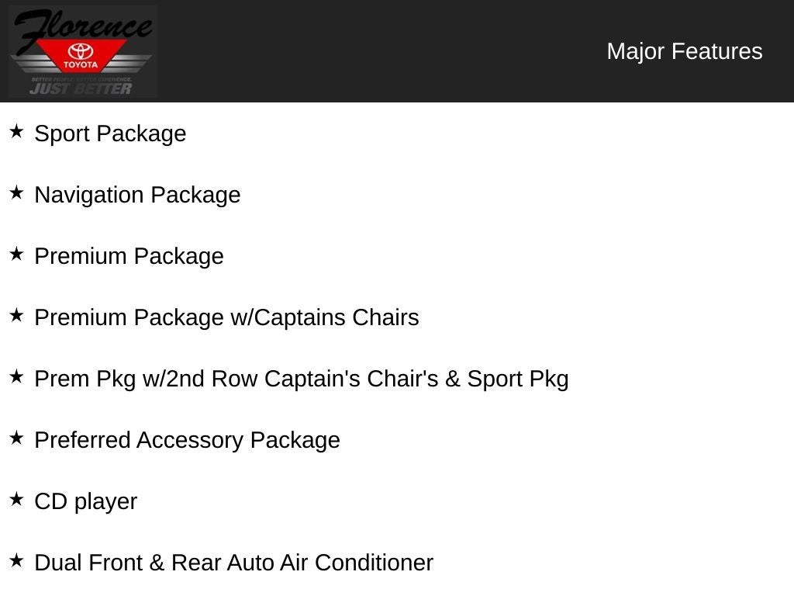Click the Just Better tagline in logo
794x596 pixels.
click(81, 88)
